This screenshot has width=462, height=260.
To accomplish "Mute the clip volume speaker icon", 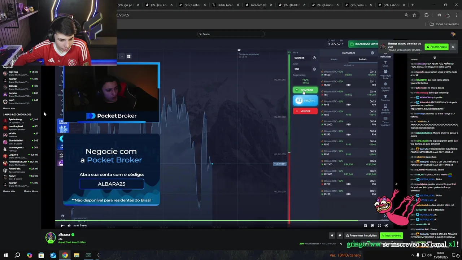I will point(69,226).
